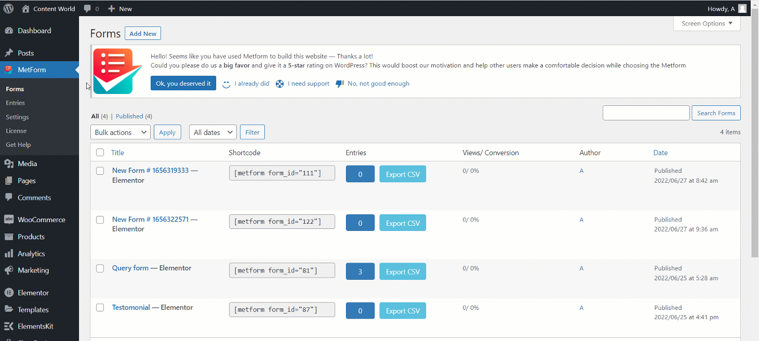Click the Posts pushpin icon

[9, 53]
